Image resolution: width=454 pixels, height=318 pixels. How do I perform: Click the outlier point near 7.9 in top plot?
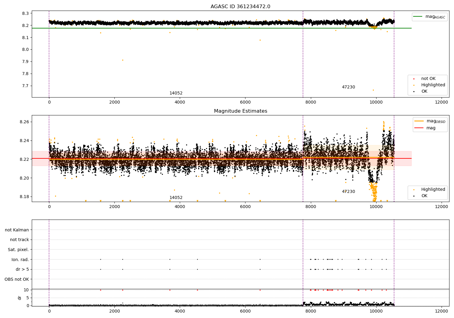pyautogui.click(x=123, y=60)
